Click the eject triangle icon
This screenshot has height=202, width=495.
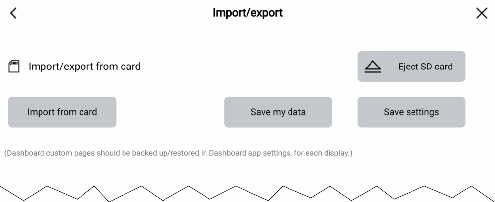(373, 67)
